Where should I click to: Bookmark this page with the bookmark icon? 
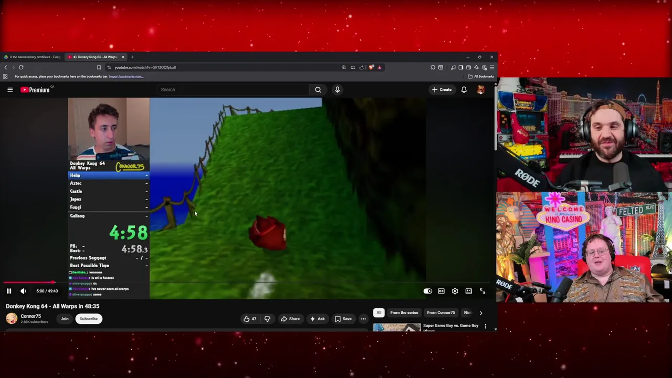tap(99, 67)
